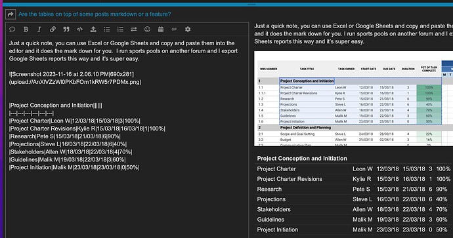The height and width of the screenshot is (238, 453).
Task: Click '40%' in the preview Projections row
Action: (442, 199)
